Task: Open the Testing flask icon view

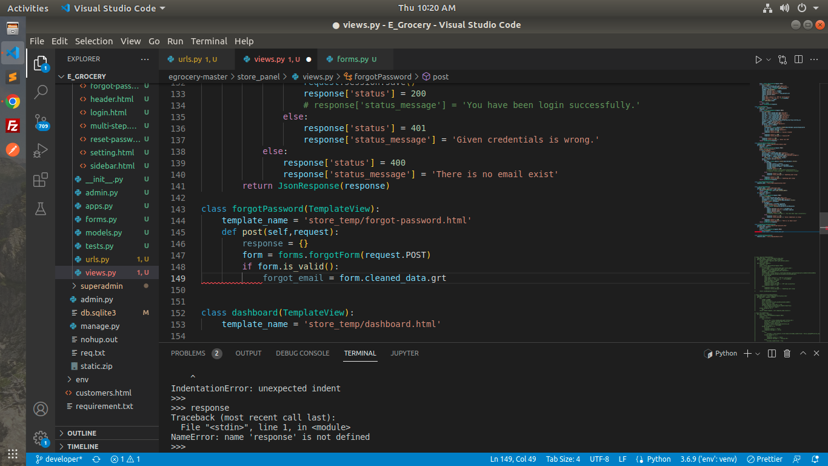Action: 41,209
